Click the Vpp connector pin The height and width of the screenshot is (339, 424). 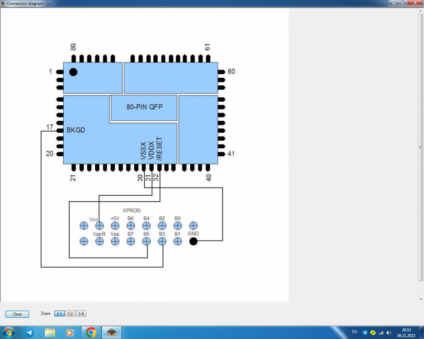115,241
